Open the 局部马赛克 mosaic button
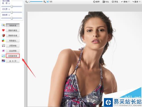Viewport: 142px width, 107px height. point(13,30)
